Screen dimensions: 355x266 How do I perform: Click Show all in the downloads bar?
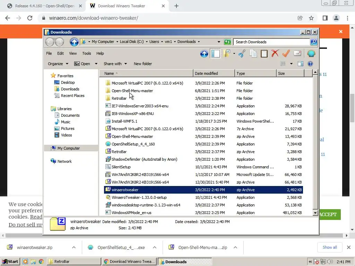pyautogui.click(x=330, y=247)
